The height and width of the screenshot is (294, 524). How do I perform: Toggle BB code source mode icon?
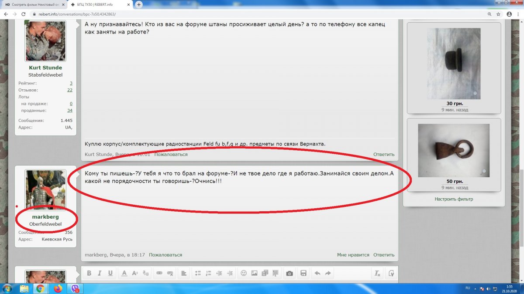pos(391,273)
